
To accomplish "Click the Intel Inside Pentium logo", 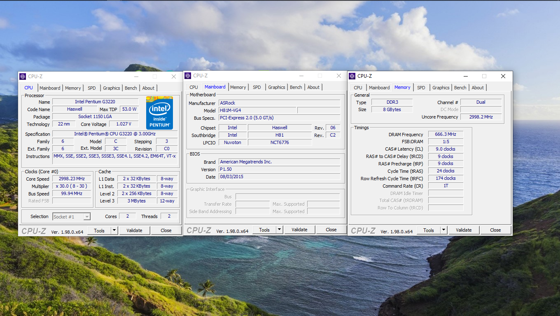I will click(x=159, y=113).
